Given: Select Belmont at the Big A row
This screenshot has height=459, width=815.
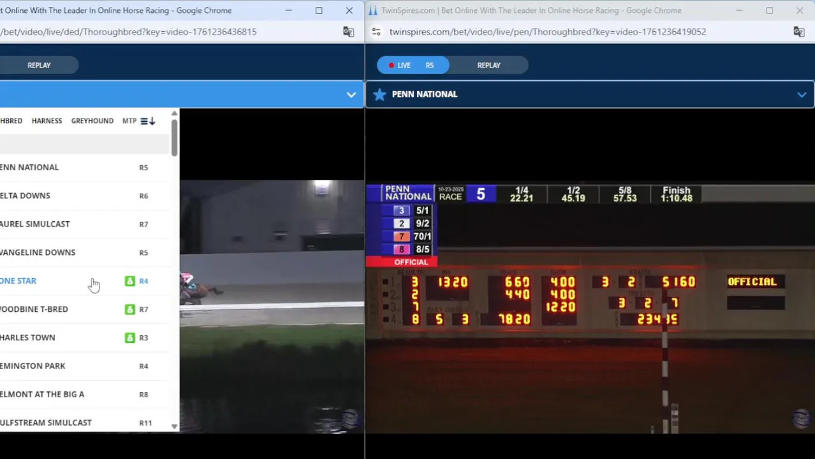Looking at the screenshot, I should (85, 394).
